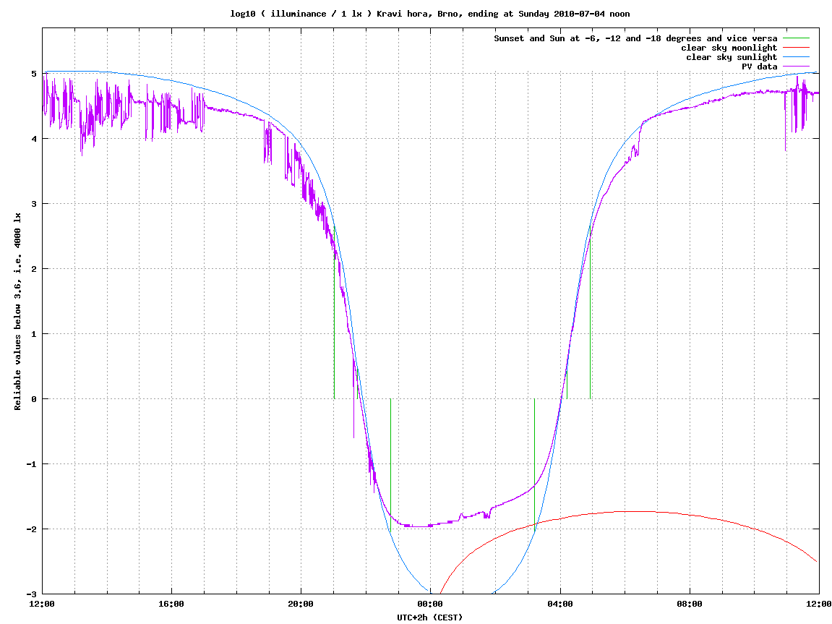Click the y-axis tick label 2
Screen dimensions: 832x624
tap(34, 269)
